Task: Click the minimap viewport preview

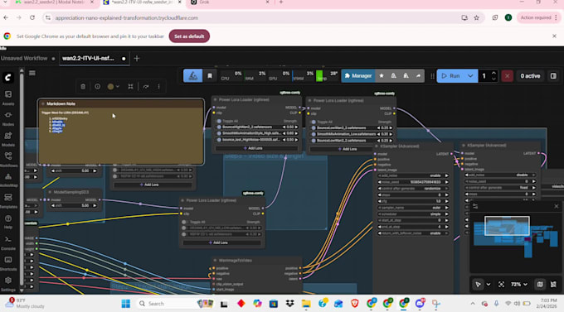Action: tap(507, 226)
